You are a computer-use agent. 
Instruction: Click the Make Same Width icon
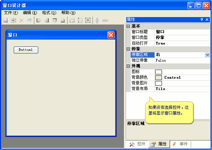(72, 20)
